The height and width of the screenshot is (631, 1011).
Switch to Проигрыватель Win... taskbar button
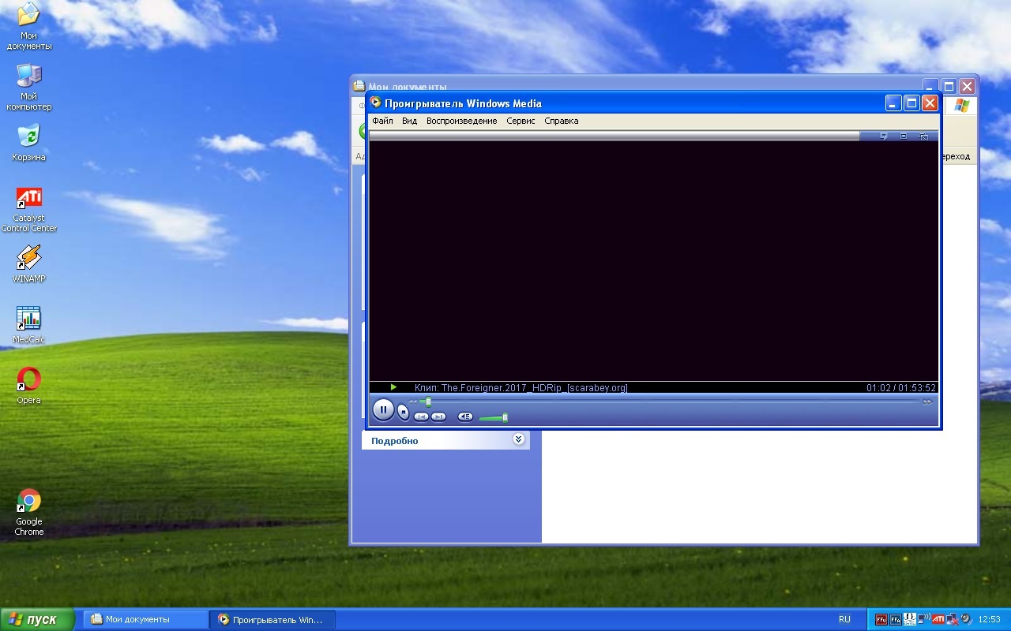pyautogui.click(x=272, y=619)
